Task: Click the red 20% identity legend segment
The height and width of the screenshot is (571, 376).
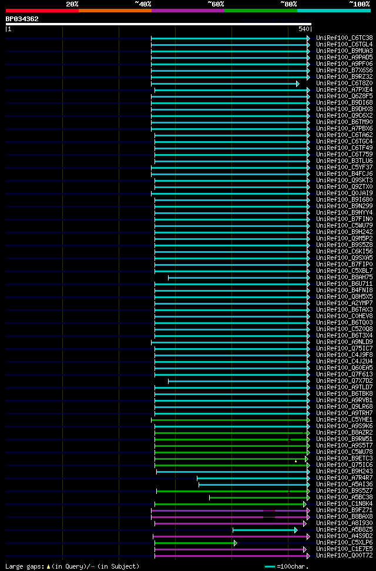Action: tap(42, 11)
